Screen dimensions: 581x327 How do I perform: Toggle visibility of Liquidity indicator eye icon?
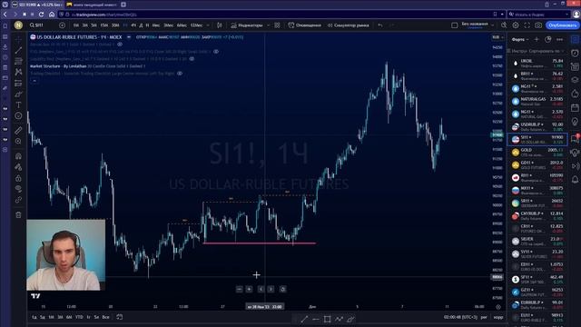[x=192, y=58]
